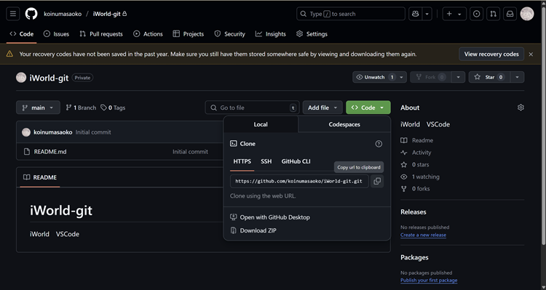The image size is (546, 290).
Task: Open the main branch selector
Action: point(38,108)
